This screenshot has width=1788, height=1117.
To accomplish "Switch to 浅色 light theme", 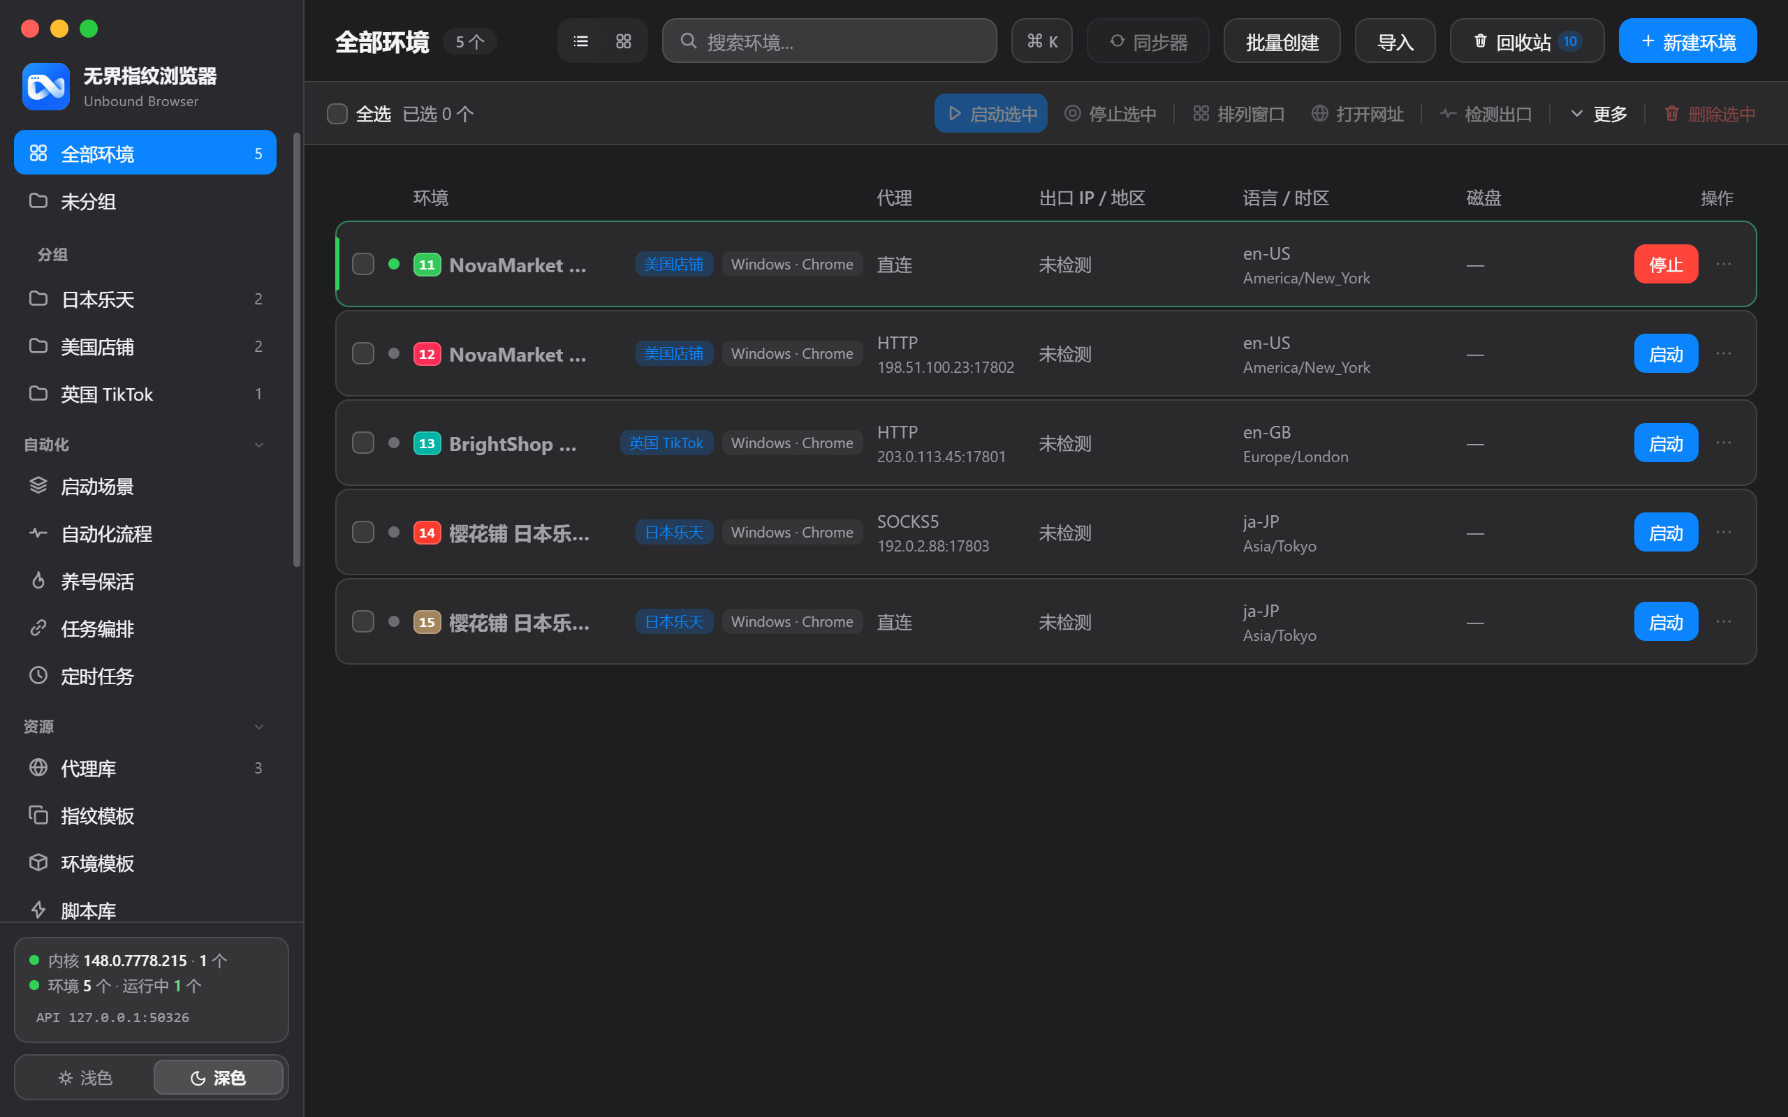I will pos(85,1077).
